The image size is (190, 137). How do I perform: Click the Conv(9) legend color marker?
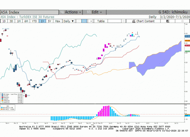click(2, 96)
